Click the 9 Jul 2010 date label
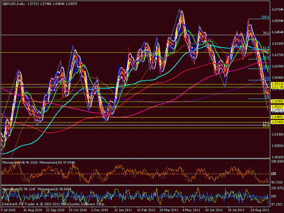284x213 pixels. coord(8,210)
